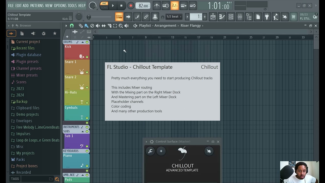Toggle loop recording icon

click(193, 6)
